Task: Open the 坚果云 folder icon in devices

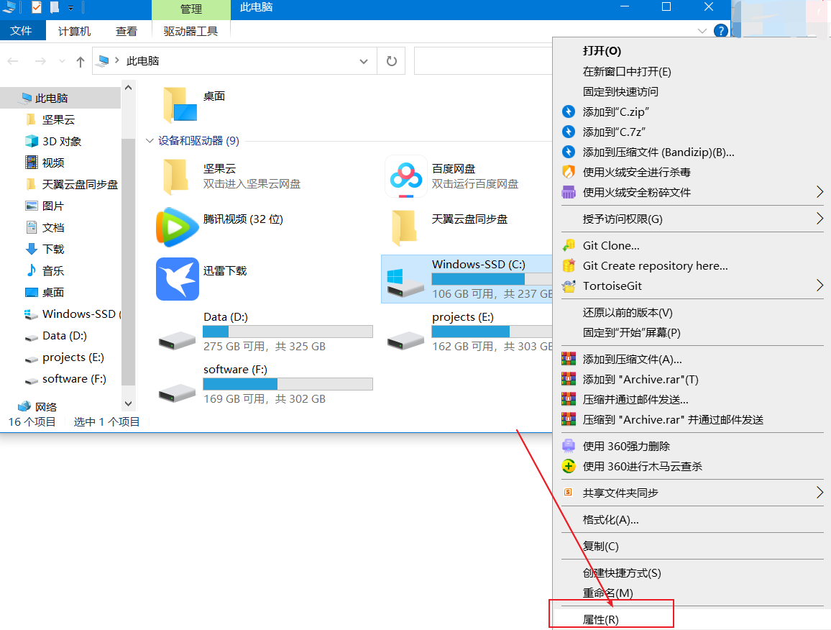Action: pos(176,177)
